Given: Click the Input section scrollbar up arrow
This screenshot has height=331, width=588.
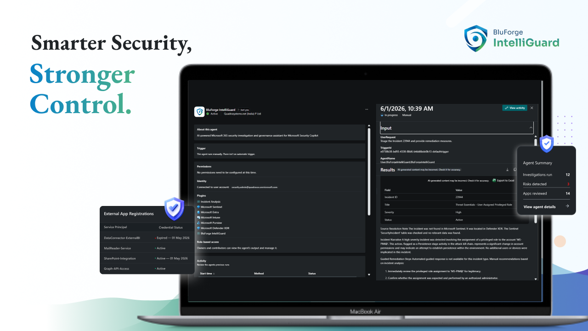Looking at the screenshot, I should coord(536,137).
